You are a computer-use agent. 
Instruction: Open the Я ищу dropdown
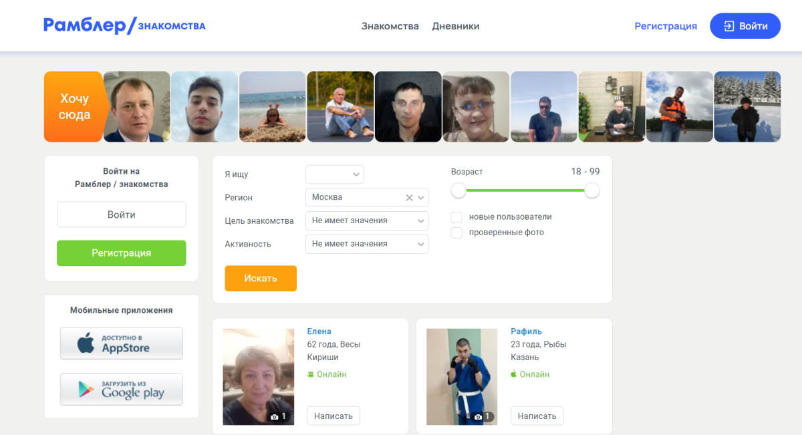334,174
